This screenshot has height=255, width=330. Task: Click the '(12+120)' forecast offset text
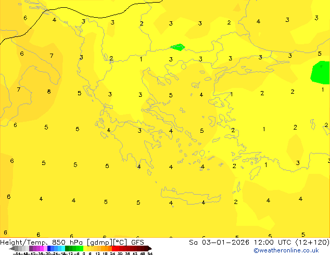coord(312,243)
